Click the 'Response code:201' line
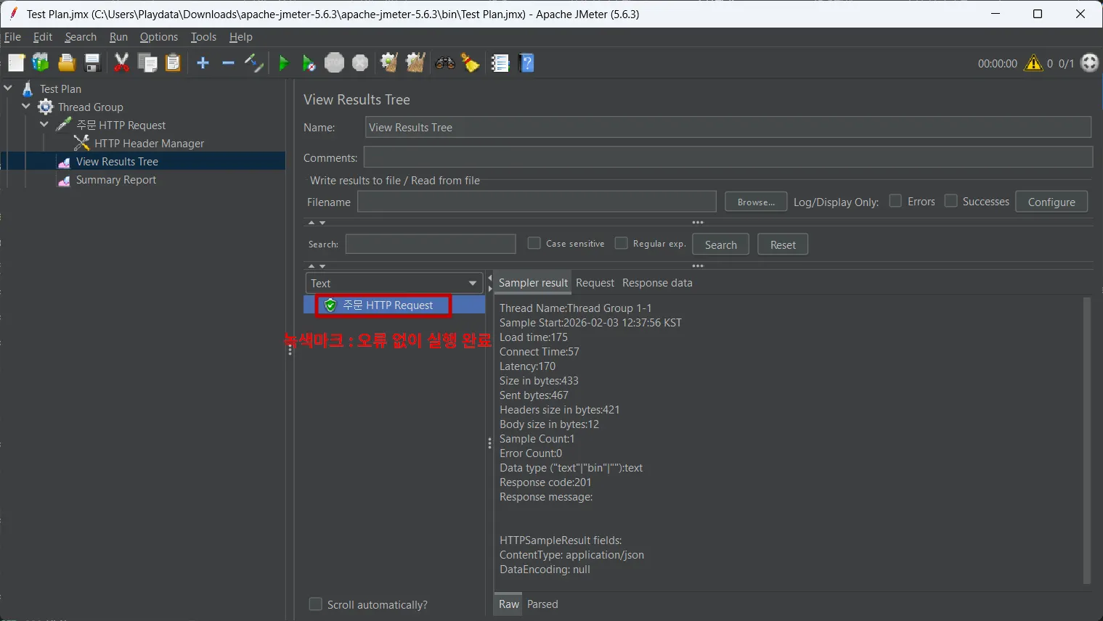Screen dimensions: 1103x621 point(545,482)
